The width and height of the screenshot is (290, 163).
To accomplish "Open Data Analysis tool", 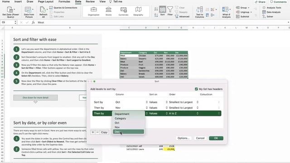I will coord(271,12).
